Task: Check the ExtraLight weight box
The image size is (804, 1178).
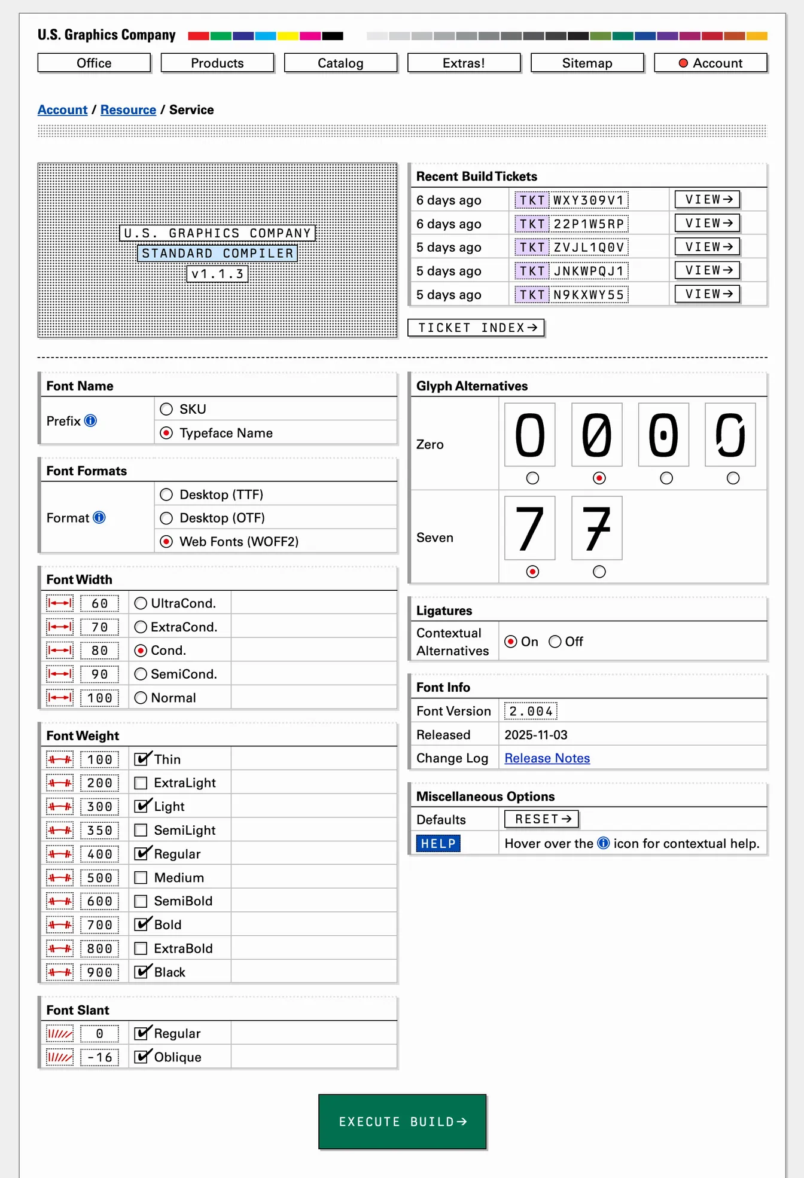Action: 141,783
